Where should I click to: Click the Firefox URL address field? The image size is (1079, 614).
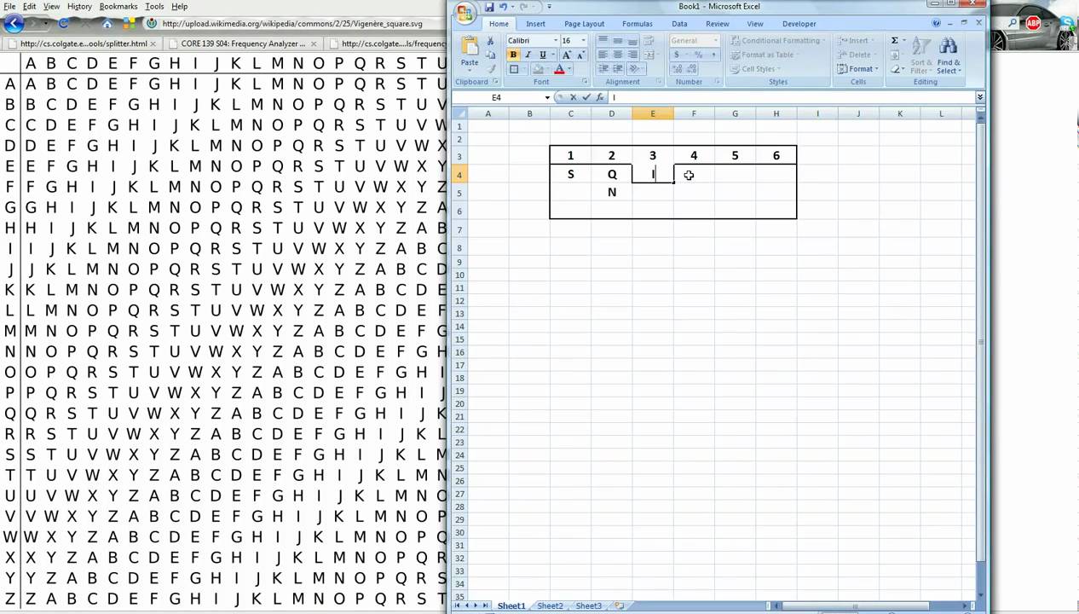(x=294, y=24)
